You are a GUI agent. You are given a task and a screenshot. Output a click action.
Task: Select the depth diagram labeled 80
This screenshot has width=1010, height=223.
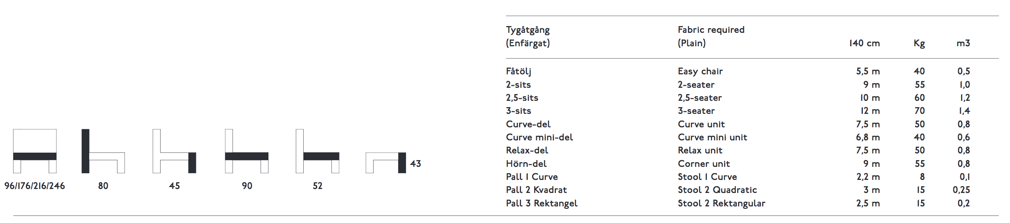(x=103, y=151)
